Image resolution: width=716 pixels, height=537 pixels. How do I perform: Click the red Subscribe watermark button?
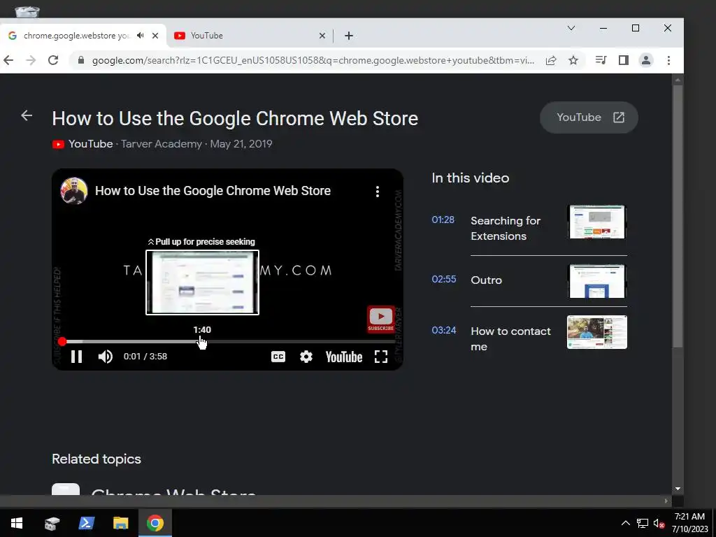[381, 319]
